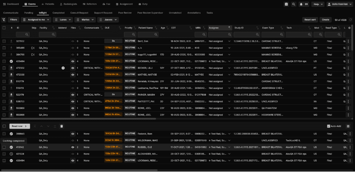The height and width of the screenshot is (172, 355).
Task: Download exam 472338 using its download icon
Action: pyautogui.click(x=11, y=74)
